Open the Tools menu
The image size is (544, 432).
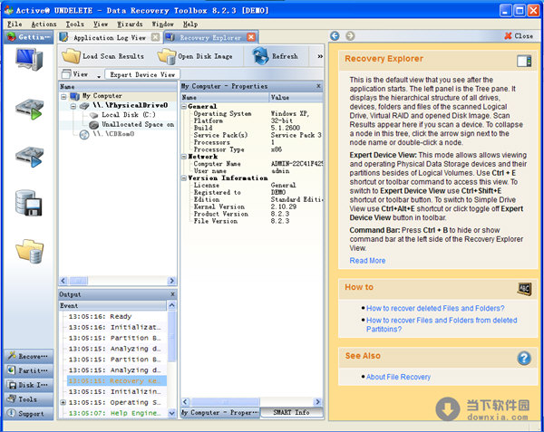click(x=75, y=24)
